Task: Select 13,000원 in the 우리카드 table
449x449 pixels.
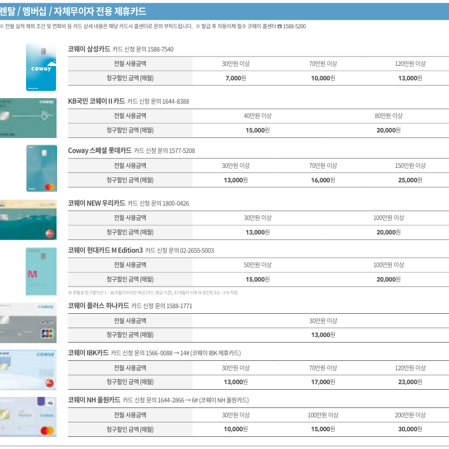Action: pyautogui.click(x=257, y=232)
